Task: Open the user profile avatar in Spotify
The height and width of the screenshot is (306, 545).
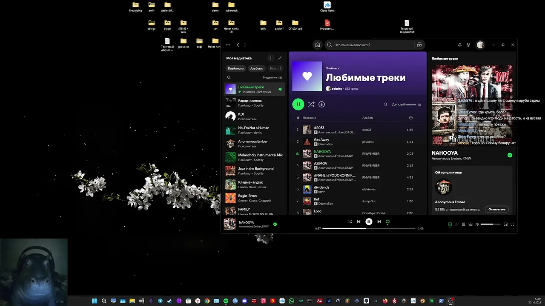Action: pos(480,45)
